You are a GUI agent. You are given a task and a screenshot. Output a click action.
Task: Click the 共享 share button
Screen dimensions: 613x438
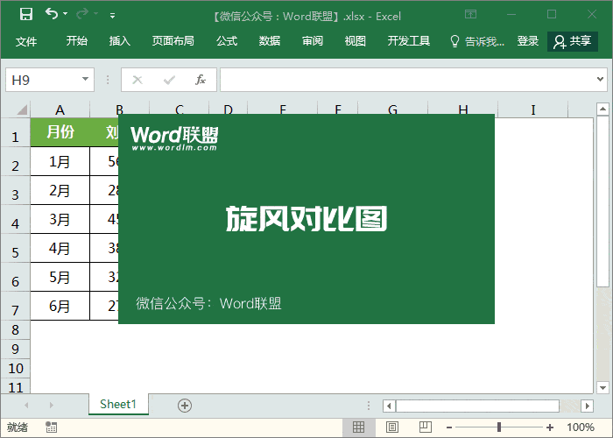click(573, 41)
